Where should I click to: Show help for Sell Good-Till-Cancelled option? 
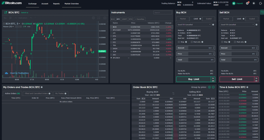coord(257,25)
